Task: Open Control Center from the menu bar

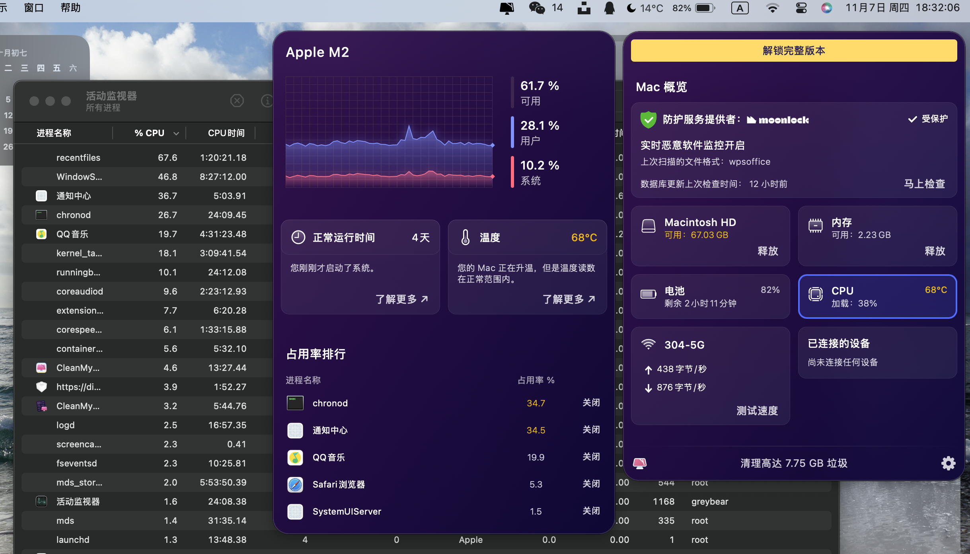Action: point(801,8)
